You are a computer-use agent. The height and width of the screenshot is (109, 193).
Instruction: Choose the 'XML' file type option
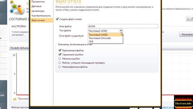point(105,41)
